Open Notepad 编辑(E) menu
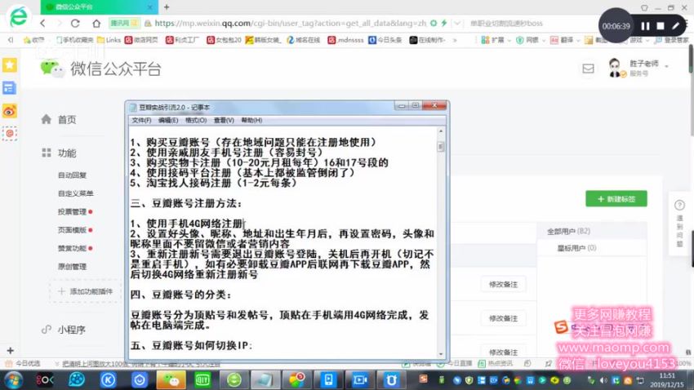The width and height of the screenshot is (694, 390). pyautogui.click(x=168, y=120)
